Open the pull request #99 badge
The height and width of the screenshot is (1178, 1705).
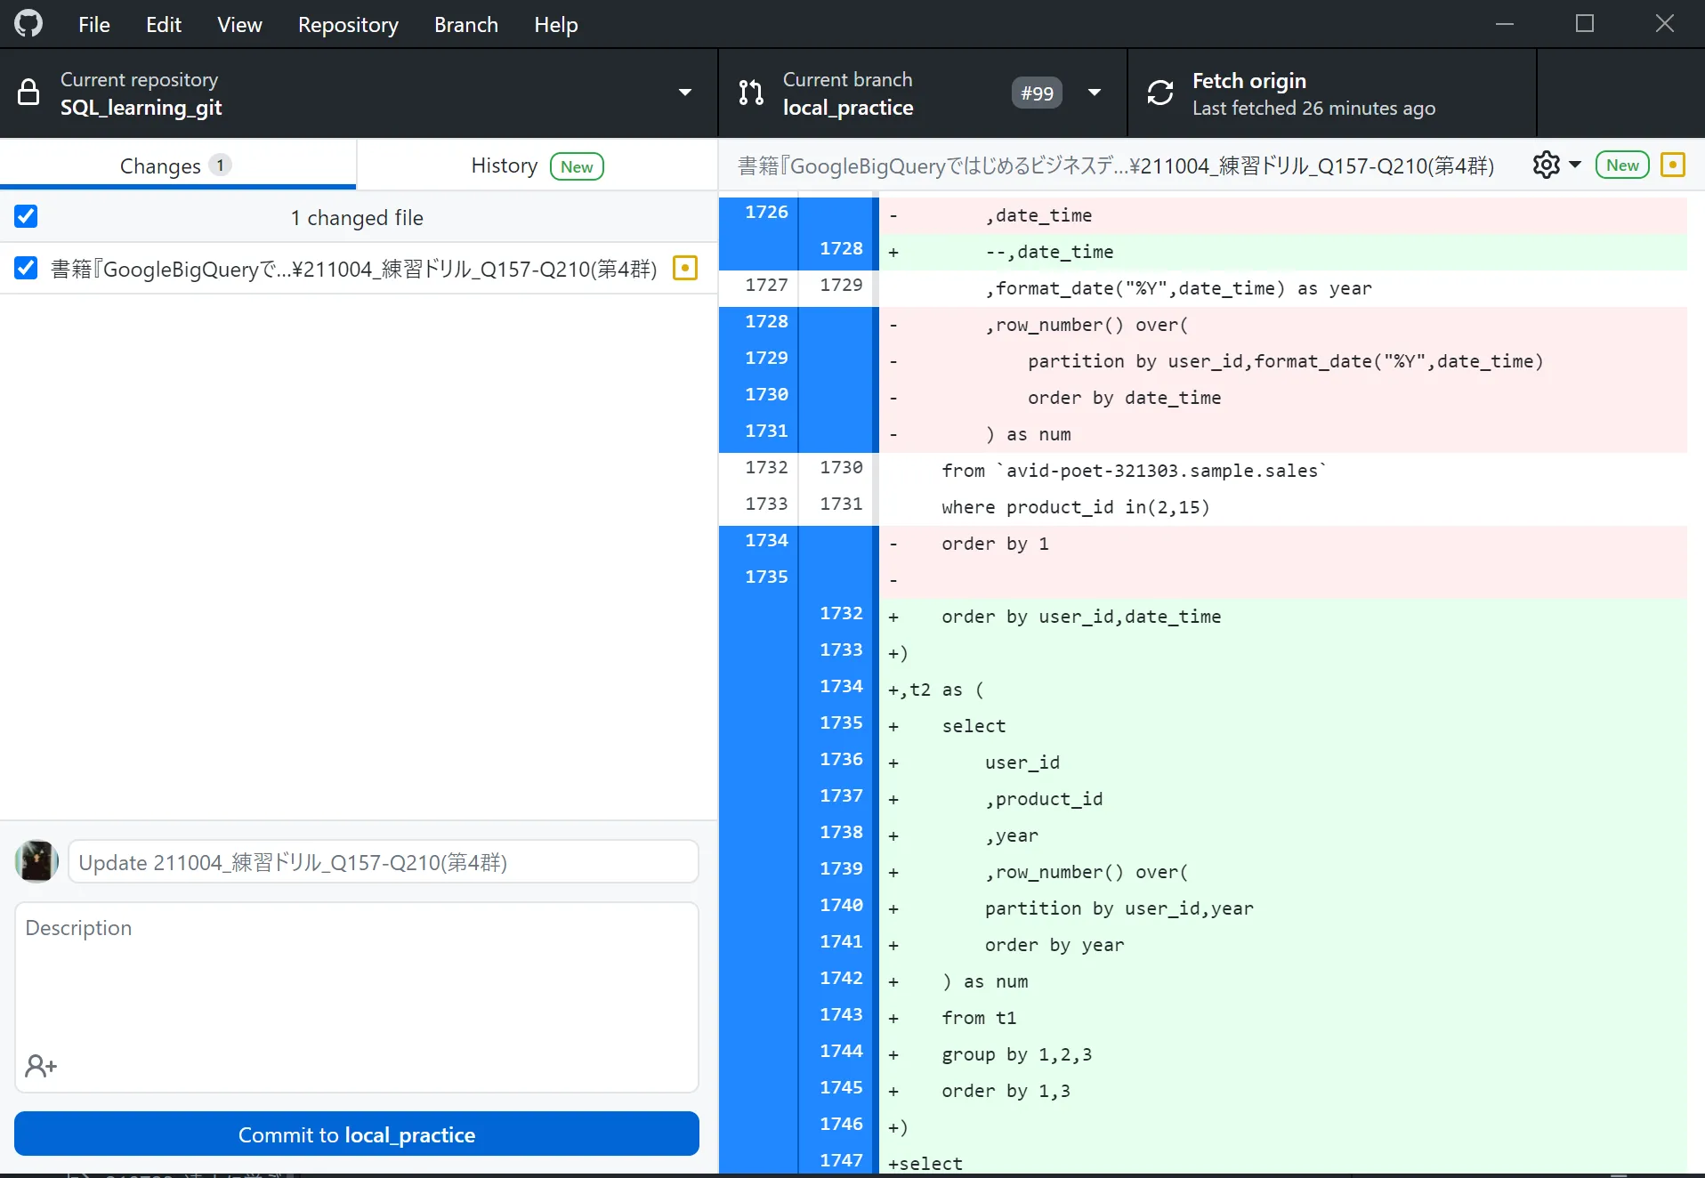1037,93
